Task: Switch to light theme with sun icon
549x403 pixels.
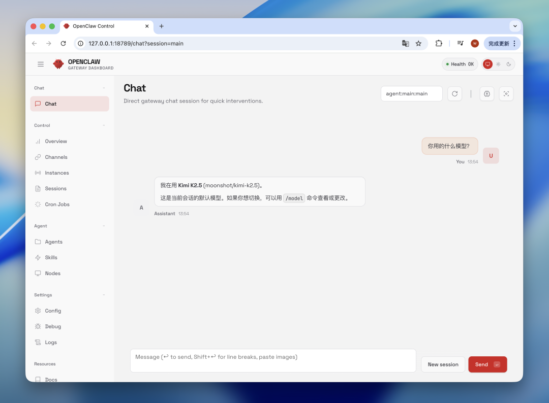Action: (498, 64)
